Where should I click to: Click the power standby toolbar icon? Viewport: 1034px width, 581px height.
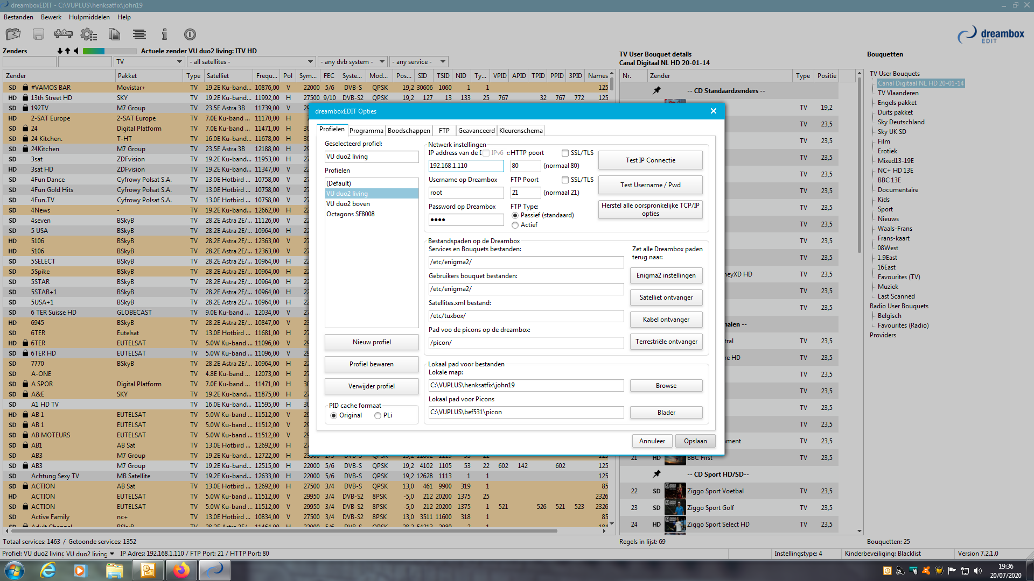(190, 34)
